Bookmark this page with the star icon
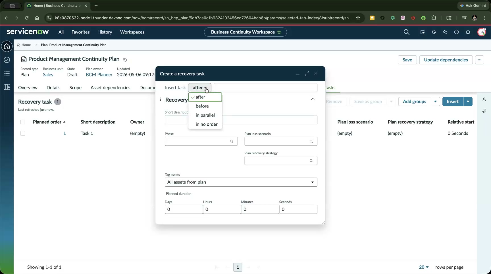Screen dimensions: 491x274 point(358,18)
